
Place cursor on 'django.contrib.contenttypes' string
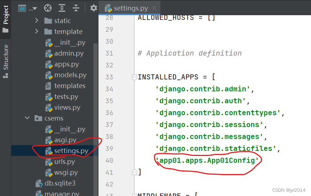pos(218,113)
